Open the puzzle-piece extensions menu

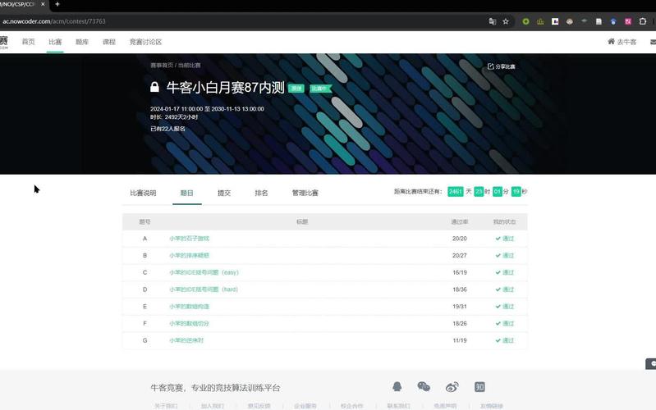point(643,21)
